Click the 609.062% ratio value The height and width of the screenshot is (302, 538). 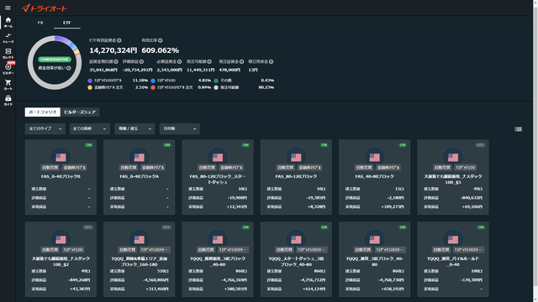tap(161, 50)
